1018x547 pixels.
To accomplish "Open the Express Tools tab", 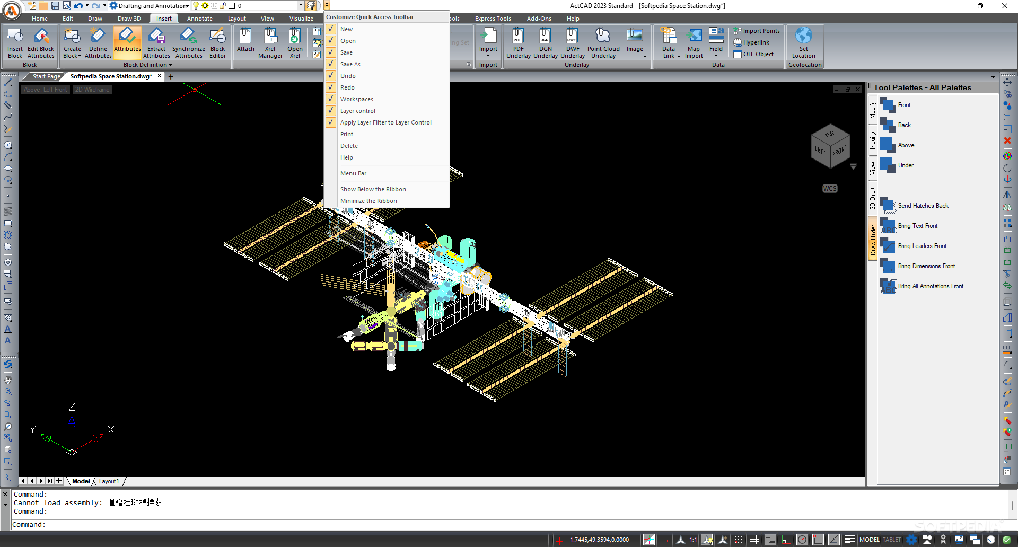I will point(493,19).
